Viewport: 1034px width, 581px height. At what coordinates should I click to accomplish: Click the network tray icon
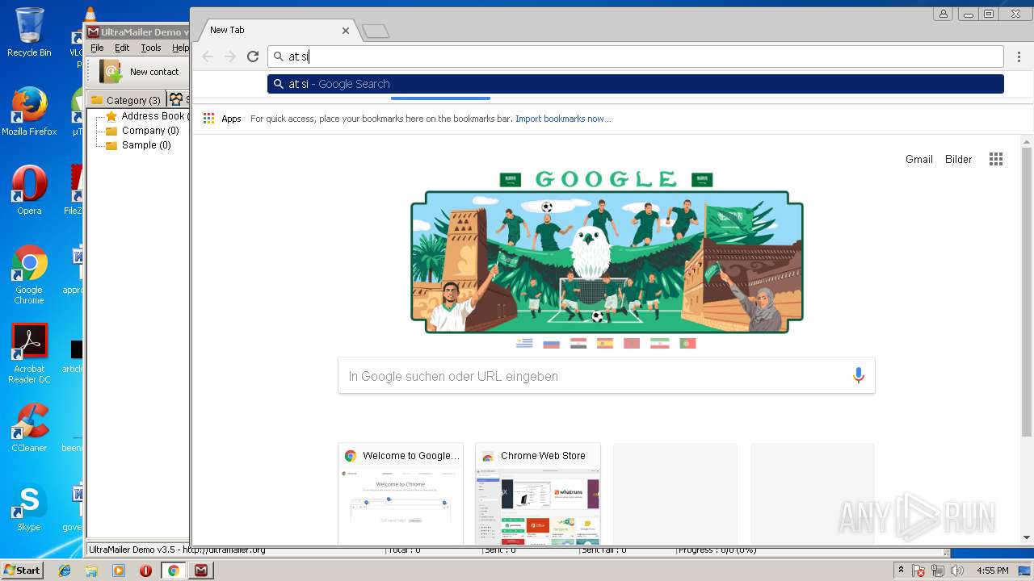pyautogui.click(x=938, y=571)
